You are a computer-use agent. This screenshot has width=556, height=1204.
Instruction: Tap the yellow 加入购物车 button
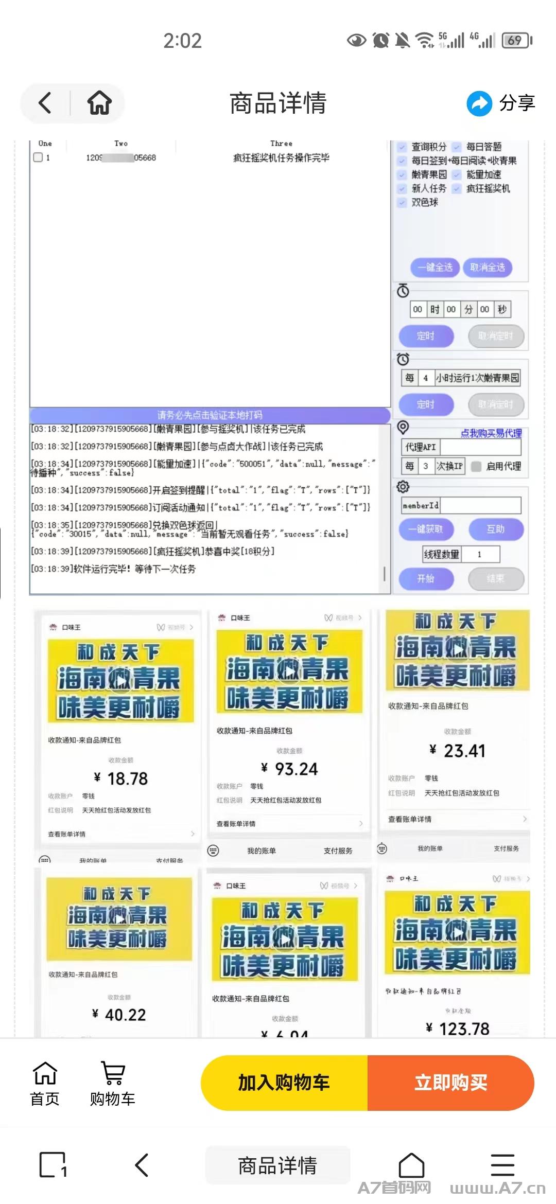(284, 1083)
